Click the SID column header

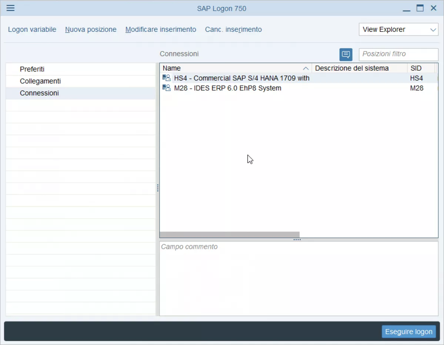[421, 68]
